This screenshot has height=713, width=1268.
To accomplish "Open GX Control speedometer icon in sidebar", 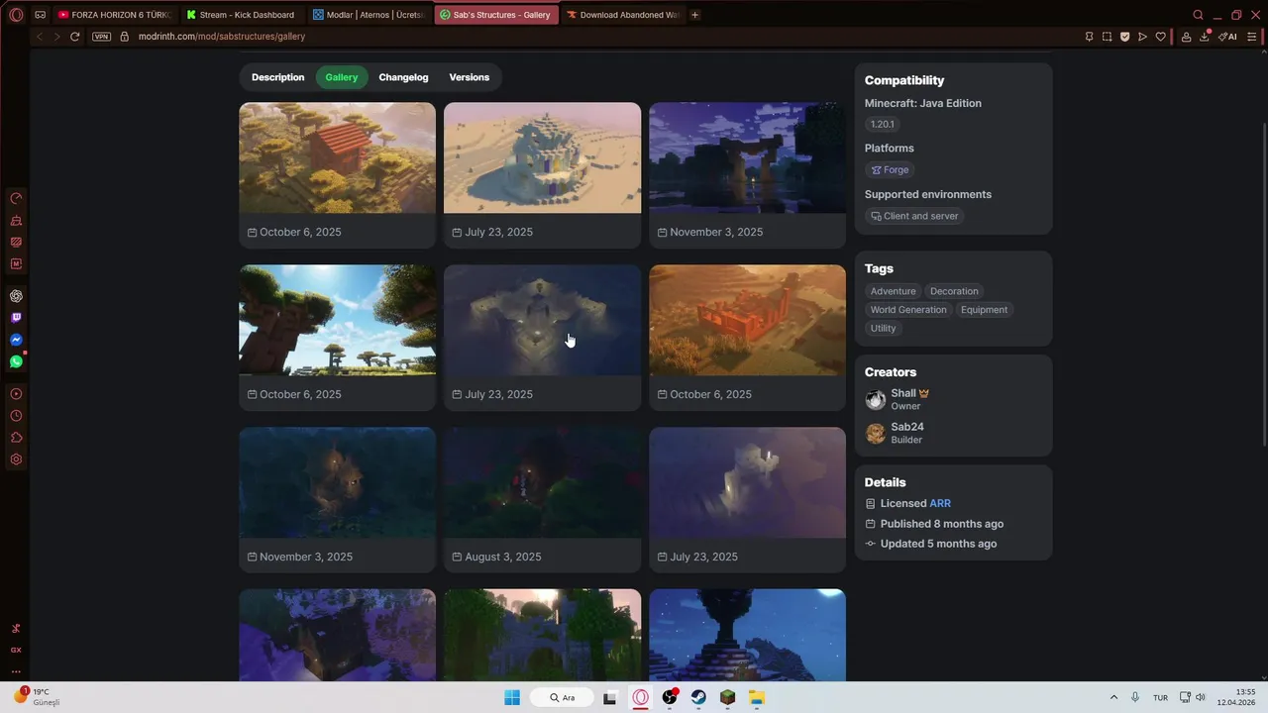I will (x=16, y=198).
